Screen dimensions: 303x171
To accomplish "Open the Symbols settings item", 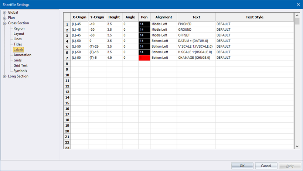I will click(20, 71).
